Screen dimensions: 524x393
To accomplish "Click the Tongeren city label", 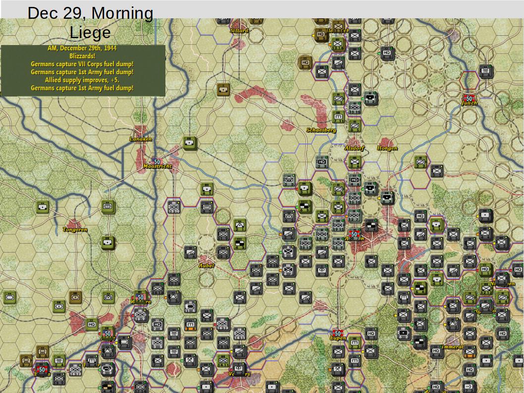I will click(75, 230).
